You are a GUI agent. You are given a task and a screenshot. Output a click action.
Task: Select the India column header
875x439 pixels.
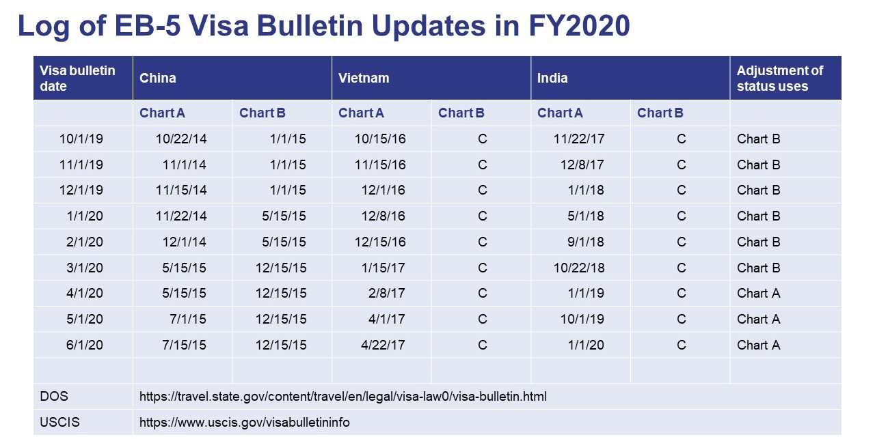pos(552,78)
